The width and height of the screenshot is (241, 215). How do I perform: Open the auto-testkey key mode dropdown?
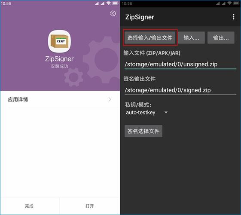tap(146, 112)
